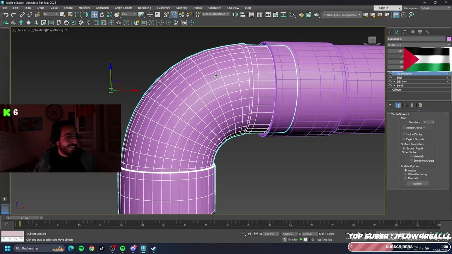This screenshot has height=254, width=452.
Task: Toggle the Angle Snap tool
Action: [174, 15]
